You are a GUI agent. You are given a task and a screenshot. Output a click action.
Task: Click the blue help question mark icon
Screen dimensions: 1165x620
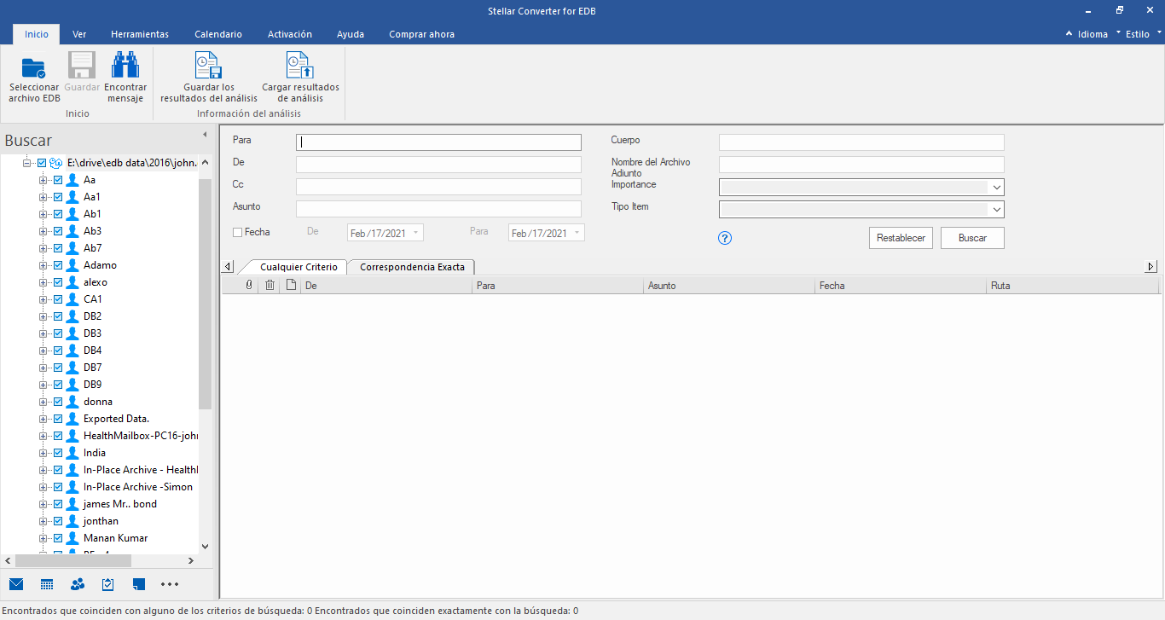click(726, 238)
